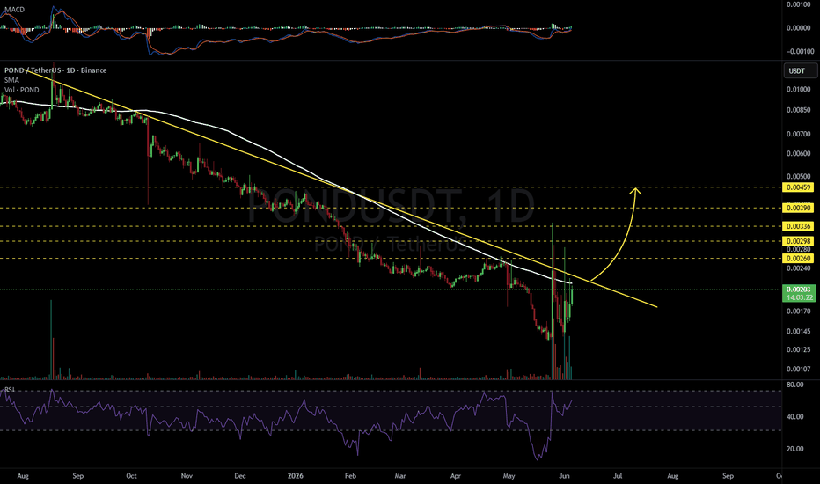This screenshot has height=484, width=820.
Task: Select the MACD indicator label
Action: tap(14, 10)
